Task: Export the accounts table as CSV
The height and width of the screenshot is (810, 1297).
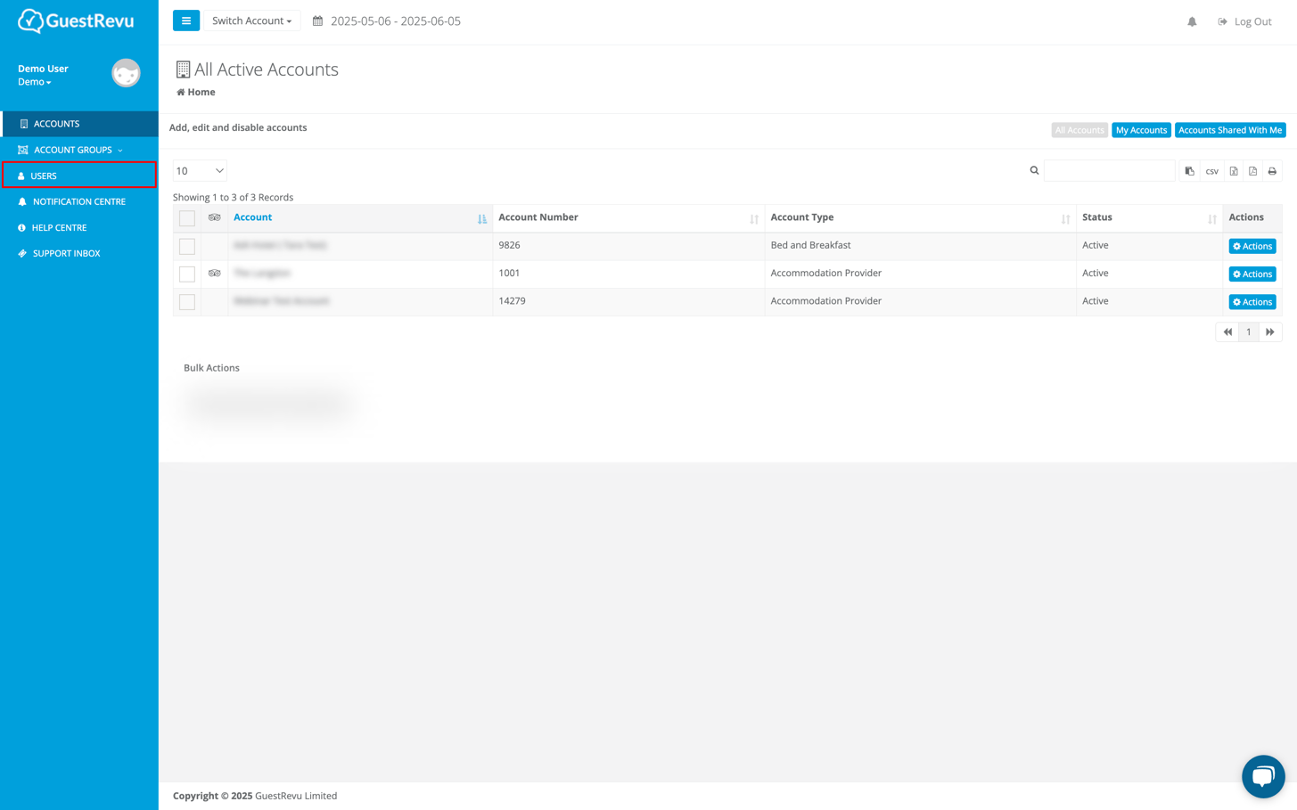Action: [x=1211, y=170]
